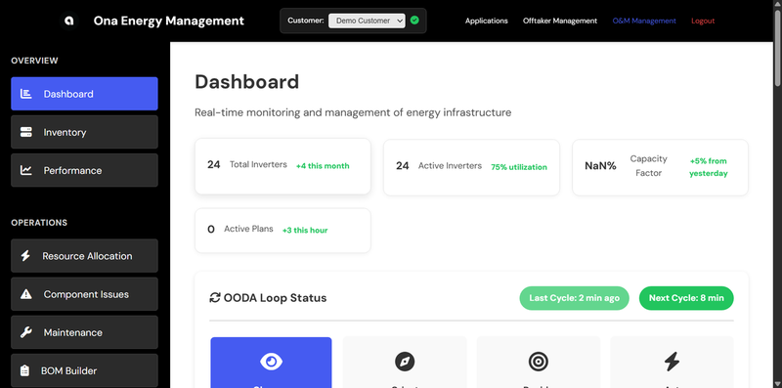Click the Dashboard bar chart icon
This screenshot has height=388, width=782.
[26, 94]
